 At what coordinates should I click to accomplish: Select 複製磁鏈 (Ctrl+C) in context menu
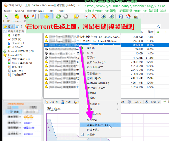click(x=100, y=125)
